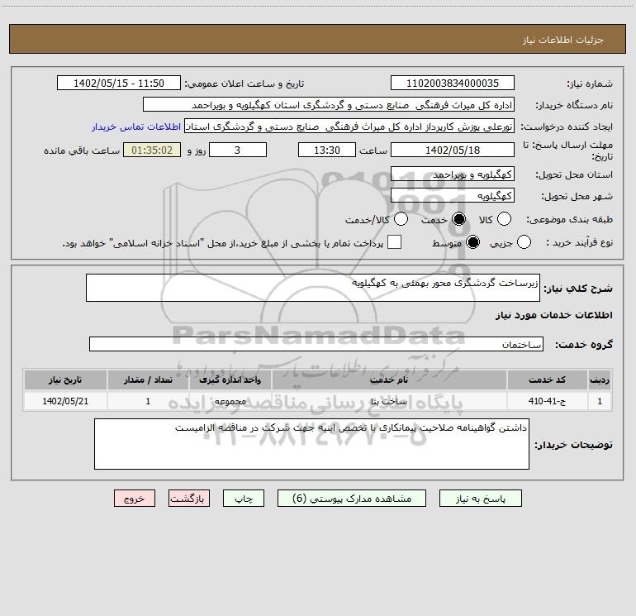Viewport: 636px width, 616px height.
Task: Click service name cell ساخت بنا
Action: [389, 401]
